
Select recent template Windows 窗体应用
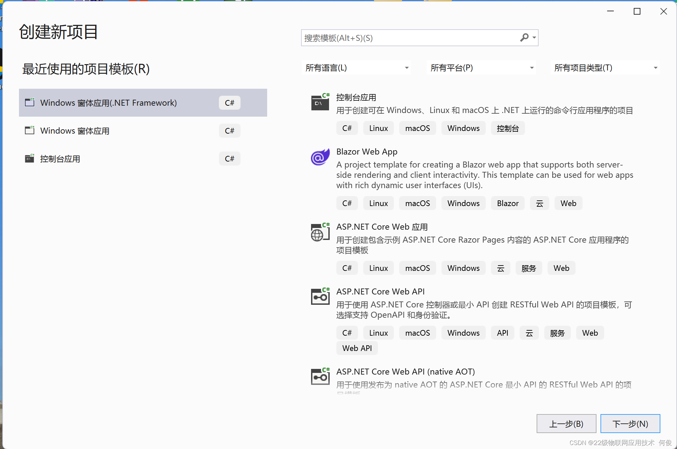pyautogui.click(x=143, y=131)
